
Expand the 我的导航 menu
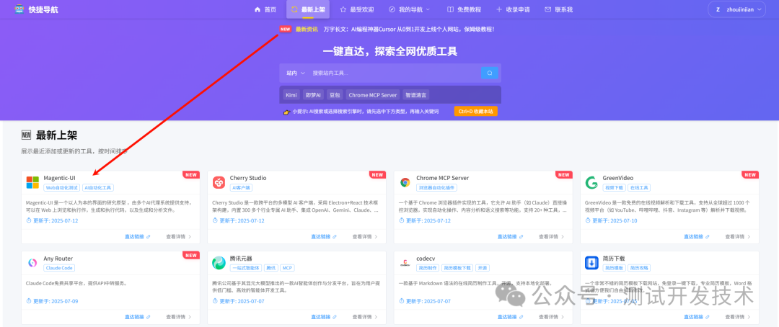pos(410,9)
